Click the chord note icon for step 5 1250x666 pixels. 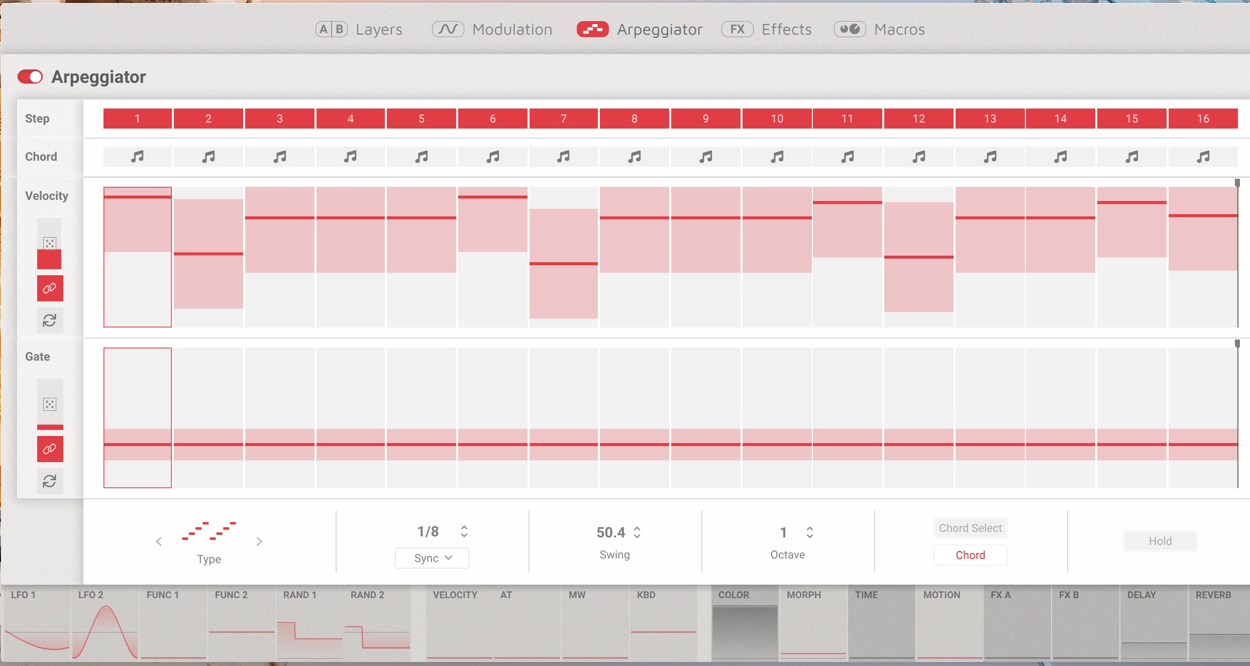click(x=422, y=157)
